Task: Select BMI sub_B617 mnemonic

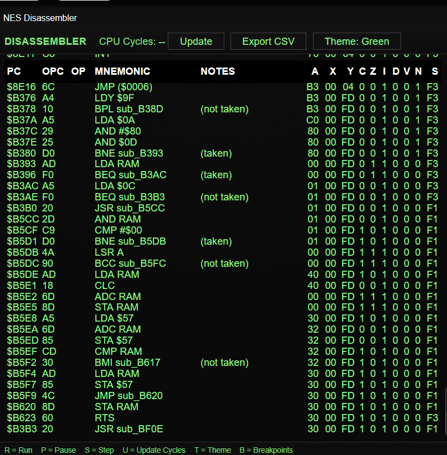Action: click(127, 363)
